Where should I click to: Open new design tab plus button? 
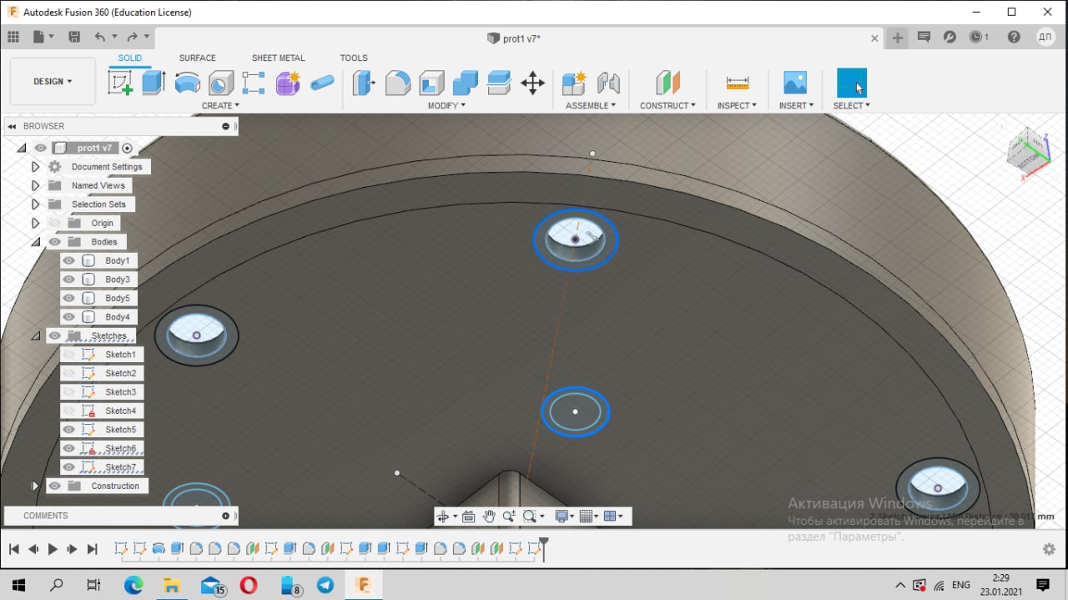click(x=897, y=38)
